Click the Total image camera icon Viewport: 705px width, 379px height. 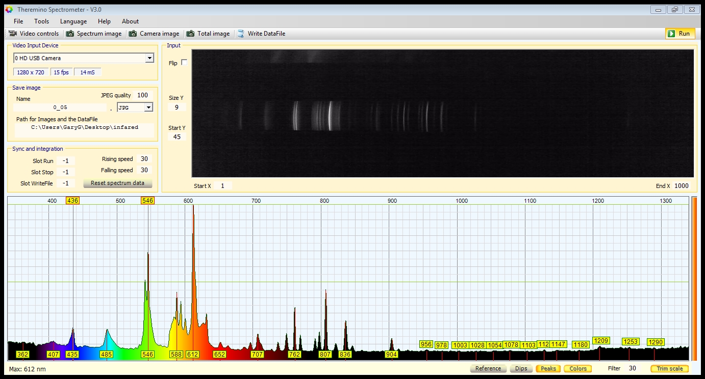click(x=190, y=34)
